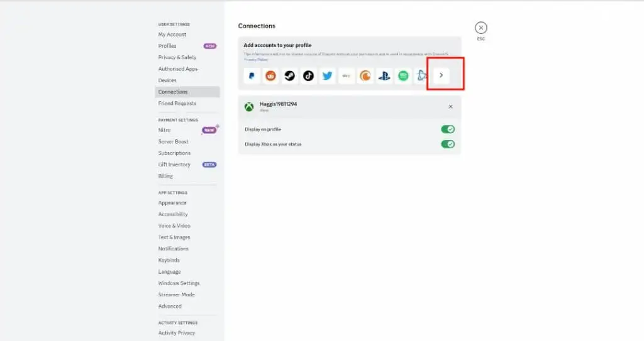Open My Account settings

point(172,35)
